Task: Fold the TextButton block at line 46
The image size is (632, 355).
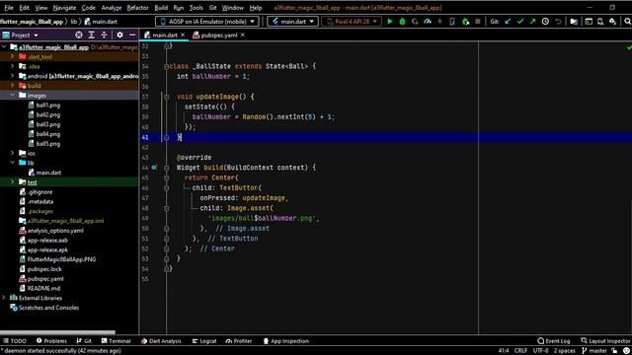Action: coord(167,187)
